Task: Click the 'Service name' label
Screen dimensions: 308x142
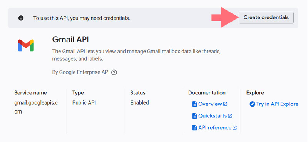Action: click(x=30, y=93)
